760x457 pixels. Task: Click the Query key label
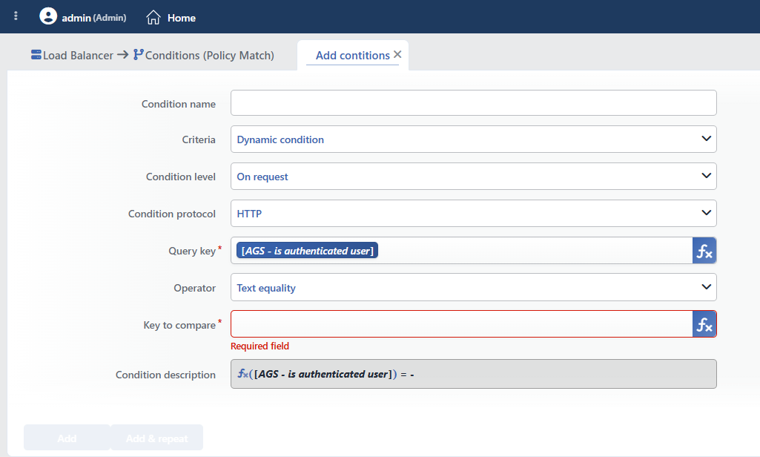pos(192,251)
